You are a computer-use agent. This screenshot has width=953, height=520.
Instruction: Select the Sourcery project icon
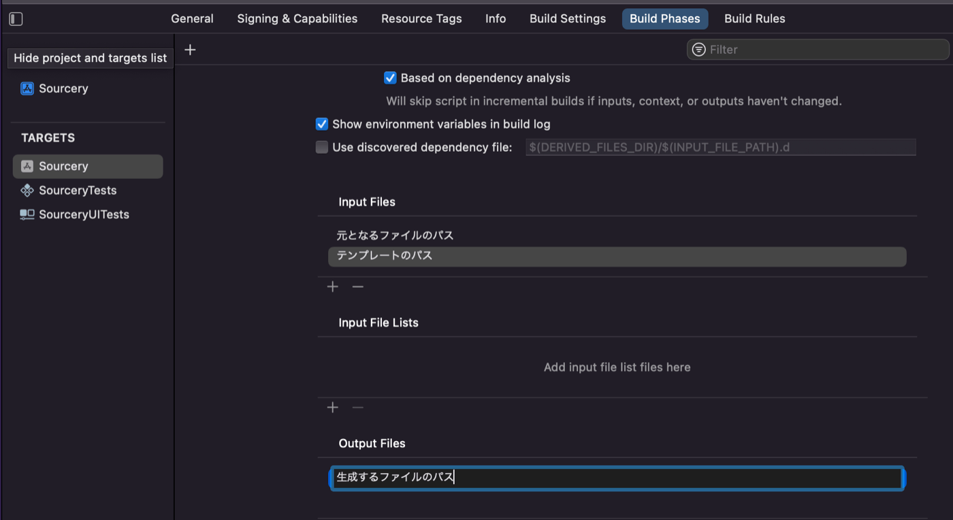coord(27,88)
